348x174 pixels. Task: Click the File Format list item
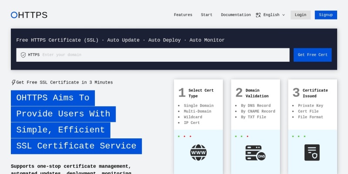point(311,117)
